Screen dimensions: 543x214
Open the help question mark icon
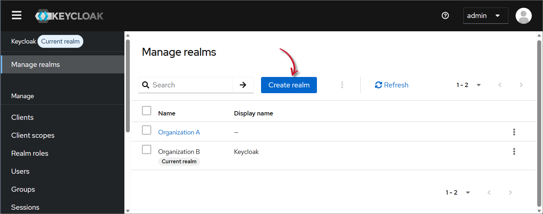445,15
